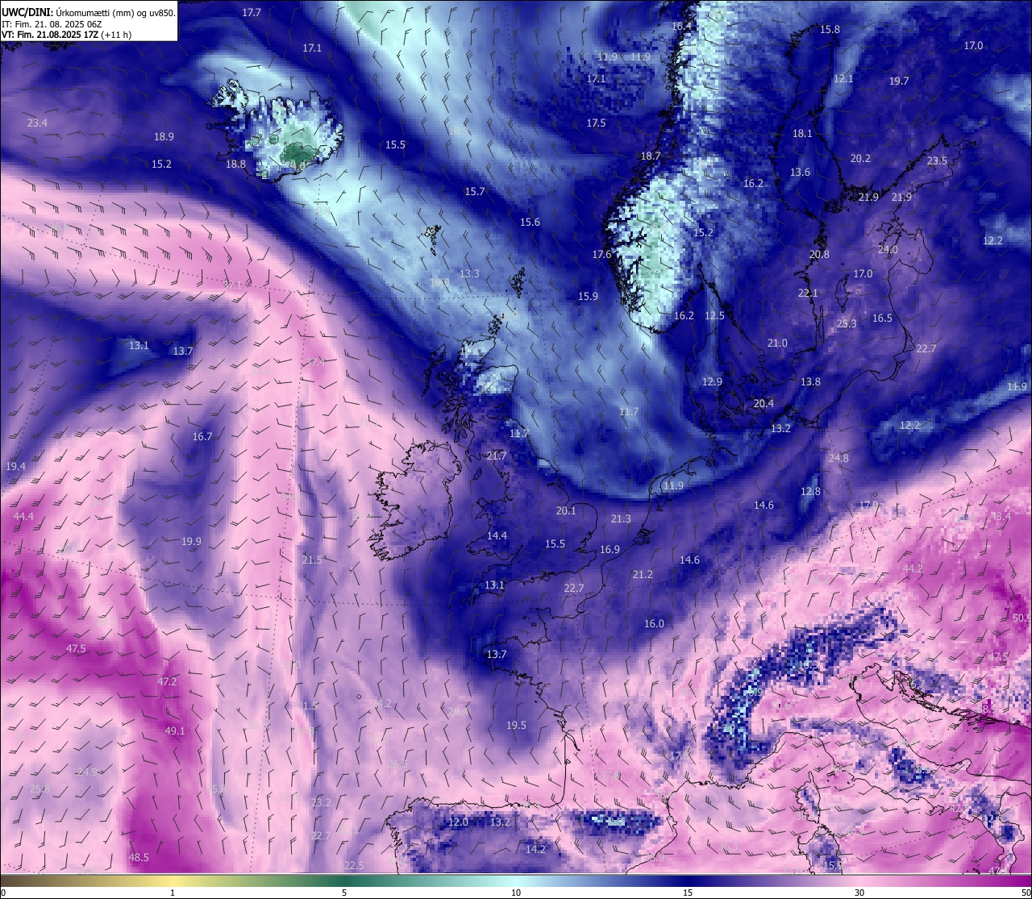
Task: Click the 13.8 value in the southern Baltic
Action: [810, 381]
